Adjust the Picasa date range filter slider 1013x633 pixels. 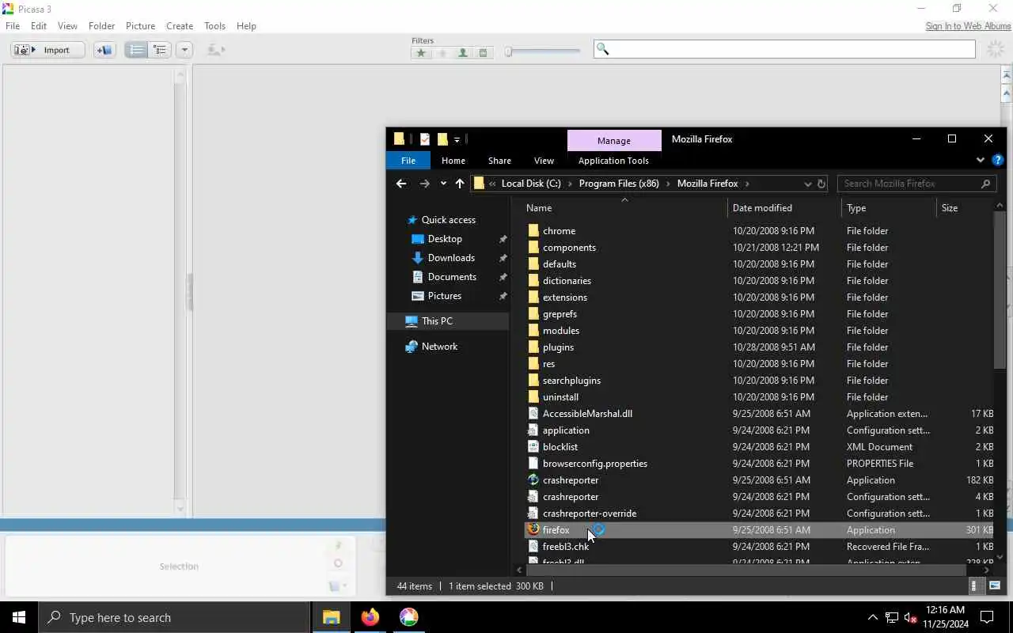(543, 52)
